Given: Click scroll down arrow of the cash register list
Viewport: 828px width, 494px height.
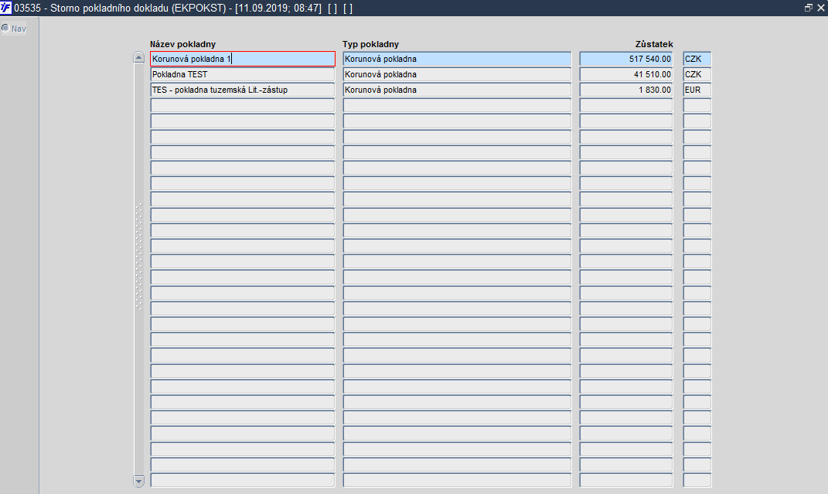Looking at the screenshot, I should (139, 481).
